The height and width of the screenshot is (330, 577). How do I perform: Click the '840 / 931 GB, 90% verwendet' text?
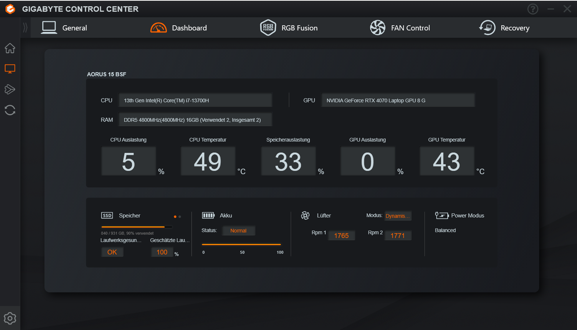point(127,233)
